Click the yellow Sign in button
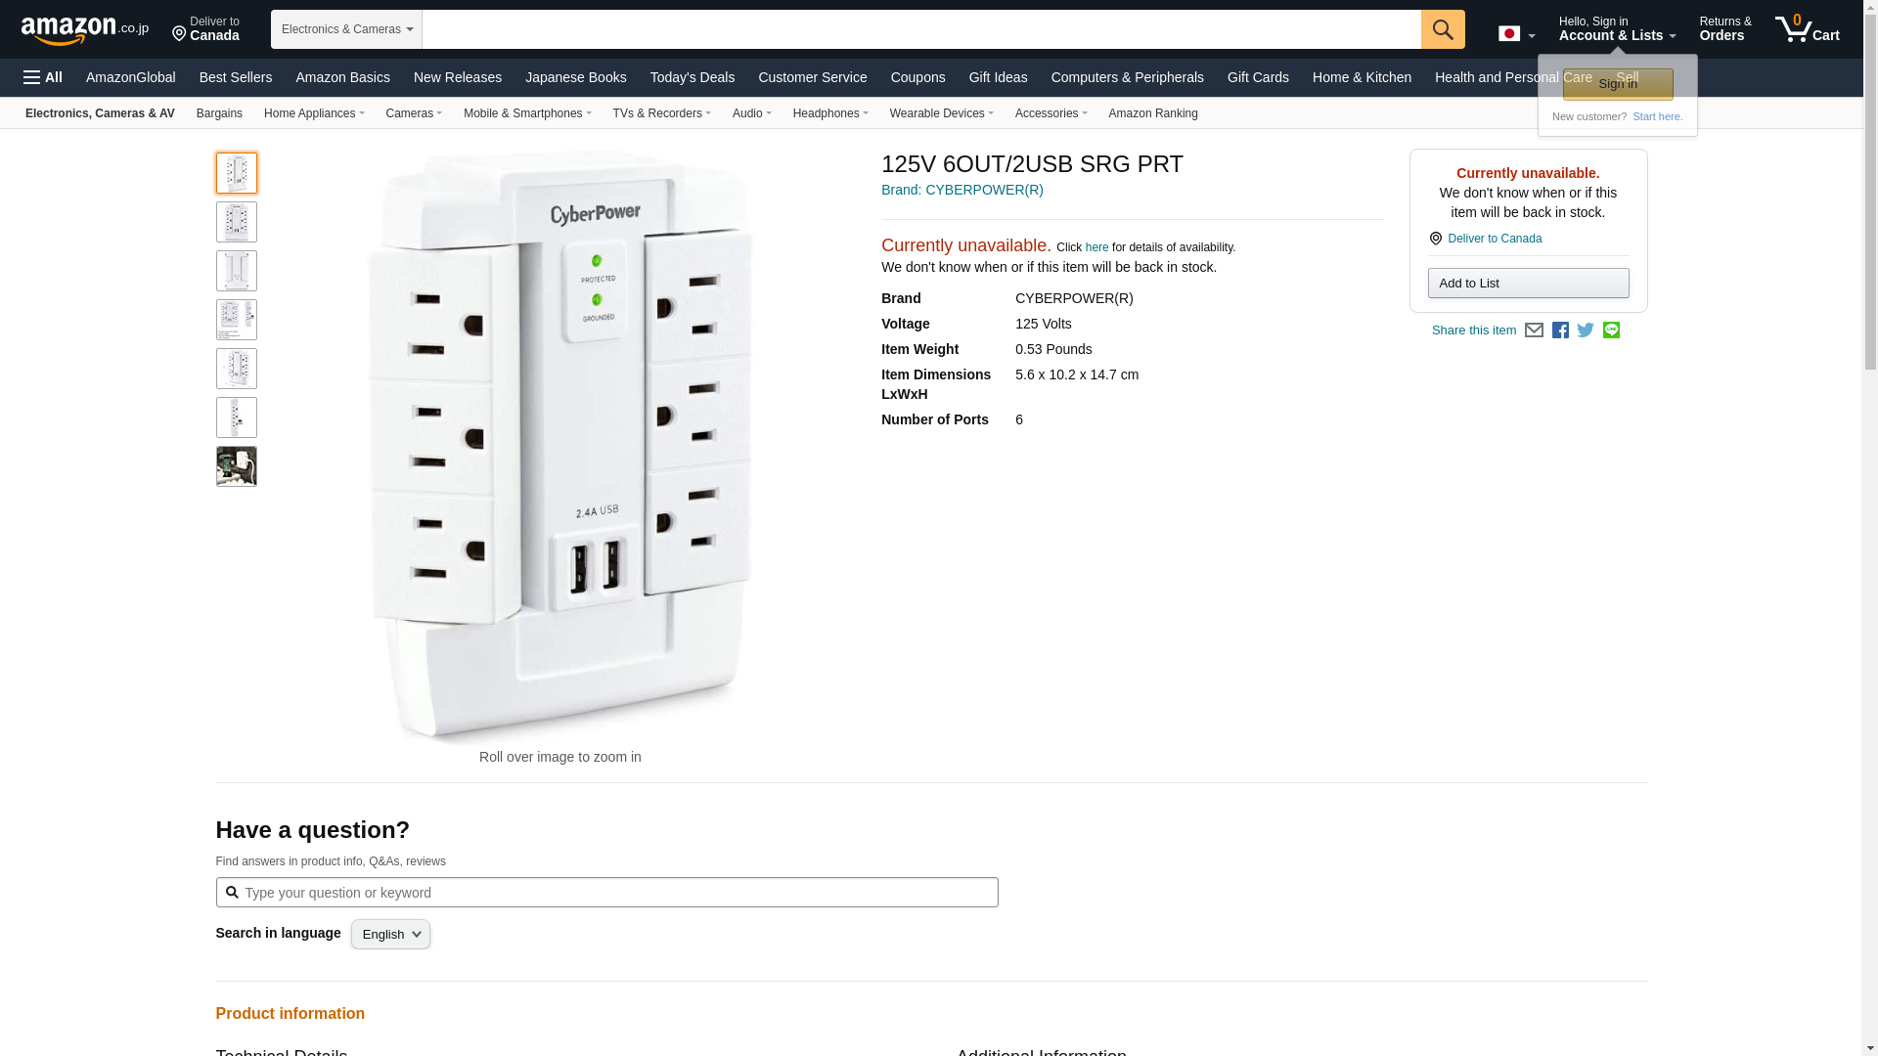This screenshot has width=1878, height=1056. click(1618, 84)
